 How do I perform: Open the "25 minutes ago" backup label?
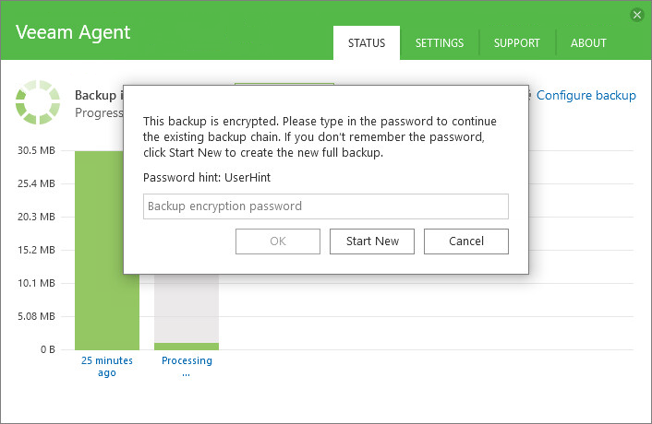coord(107,367)
